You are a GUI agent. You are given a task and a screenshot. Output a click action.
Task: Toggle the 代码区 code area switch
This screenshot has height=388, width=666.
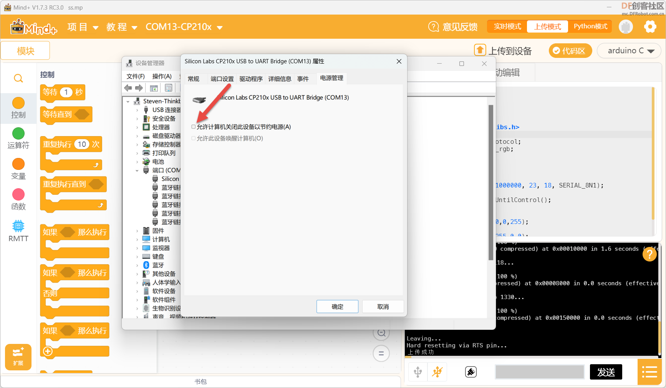click(x=570, y=51)
